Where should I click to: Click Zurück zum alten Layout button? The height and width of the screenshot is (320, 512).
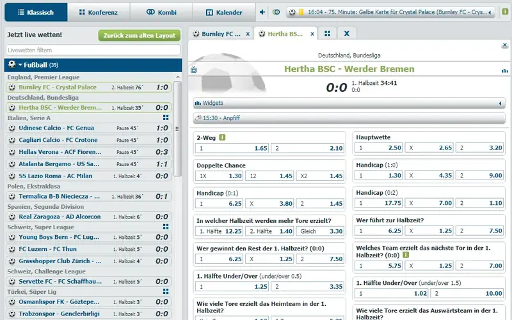click(140, 36)
